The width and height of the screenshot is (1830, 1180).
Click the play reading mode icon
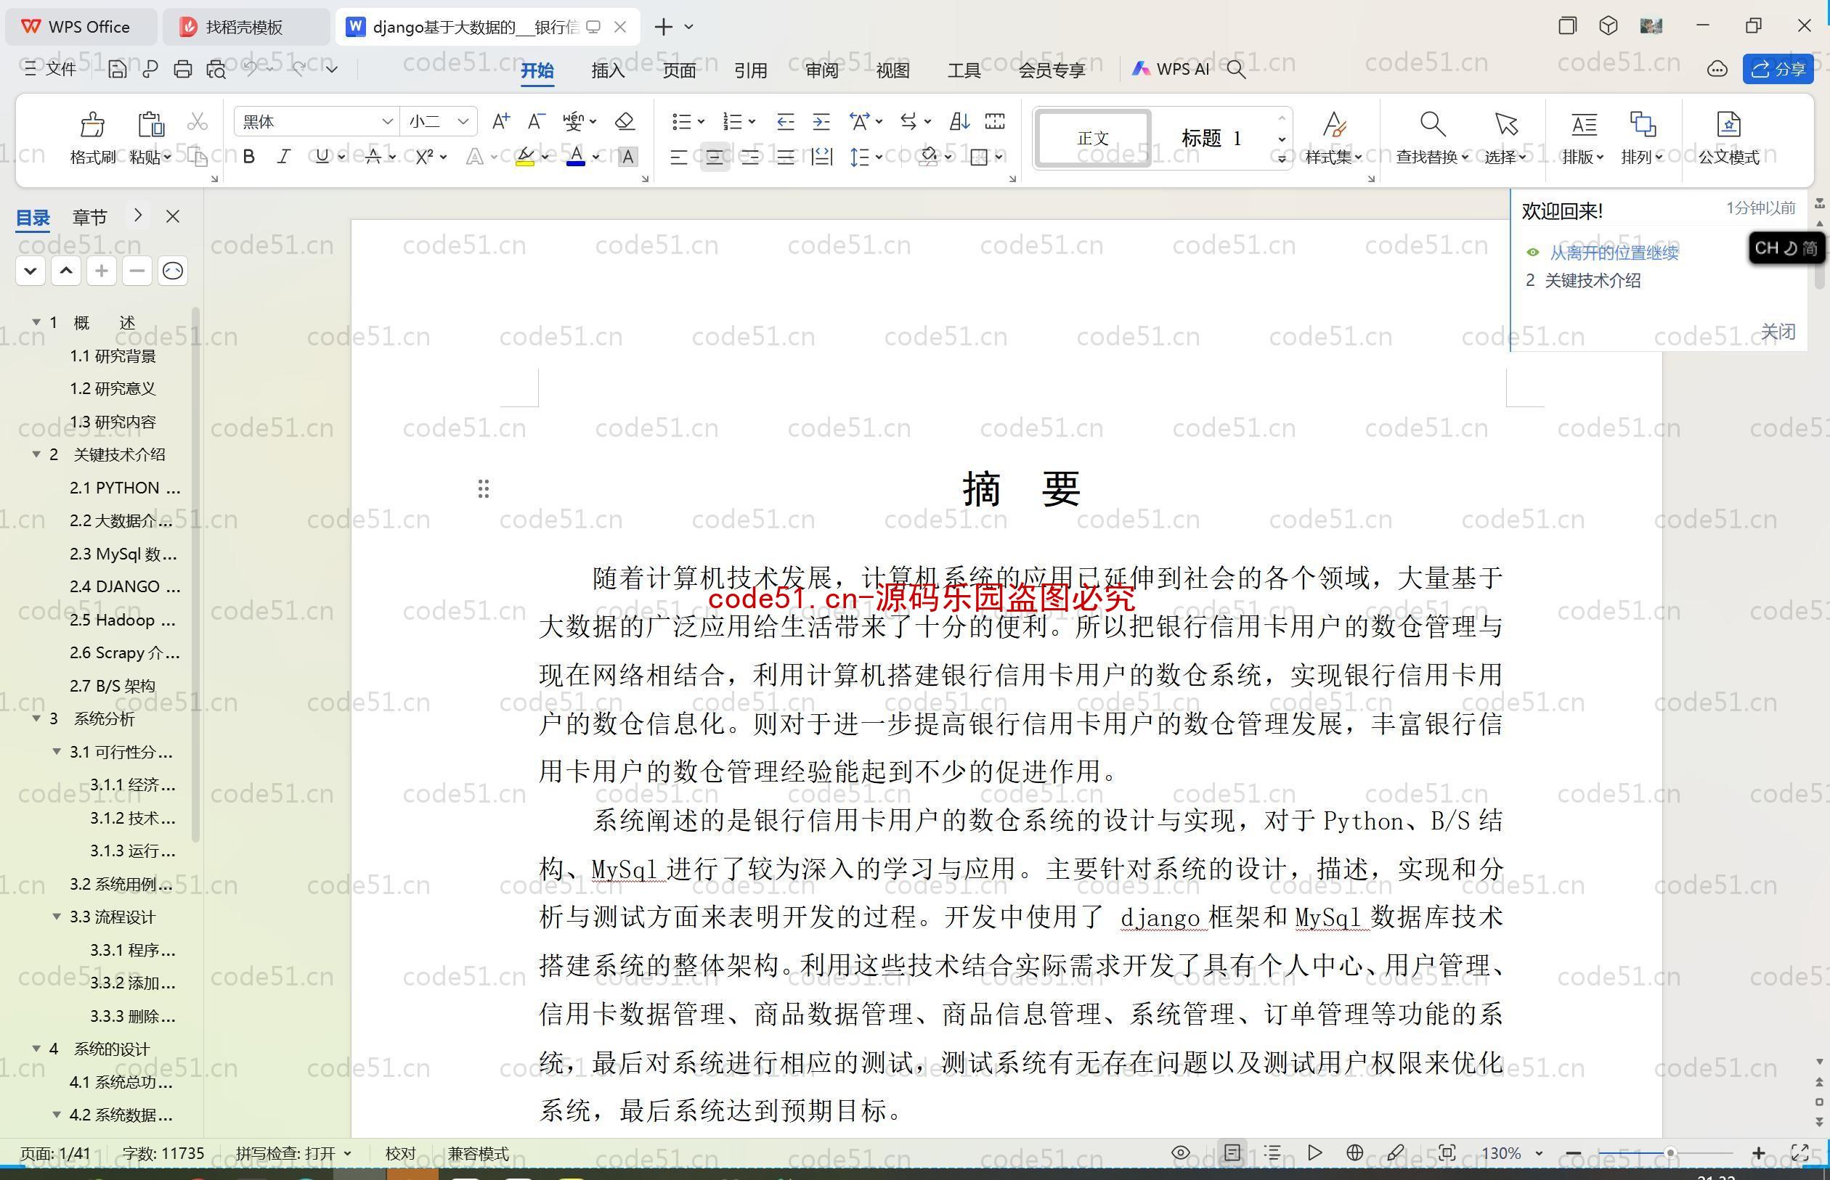tap(1314, 1152)
